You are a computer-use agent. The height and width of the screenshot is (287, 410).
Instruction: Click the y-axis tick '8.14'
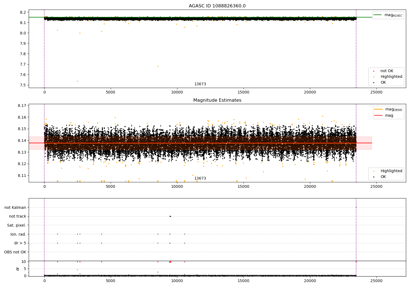click(22, 140)
